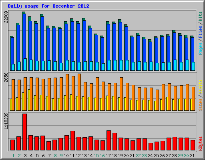Click the '2656' visits axis label
The image size is (205, 160).
click(6, 77)
